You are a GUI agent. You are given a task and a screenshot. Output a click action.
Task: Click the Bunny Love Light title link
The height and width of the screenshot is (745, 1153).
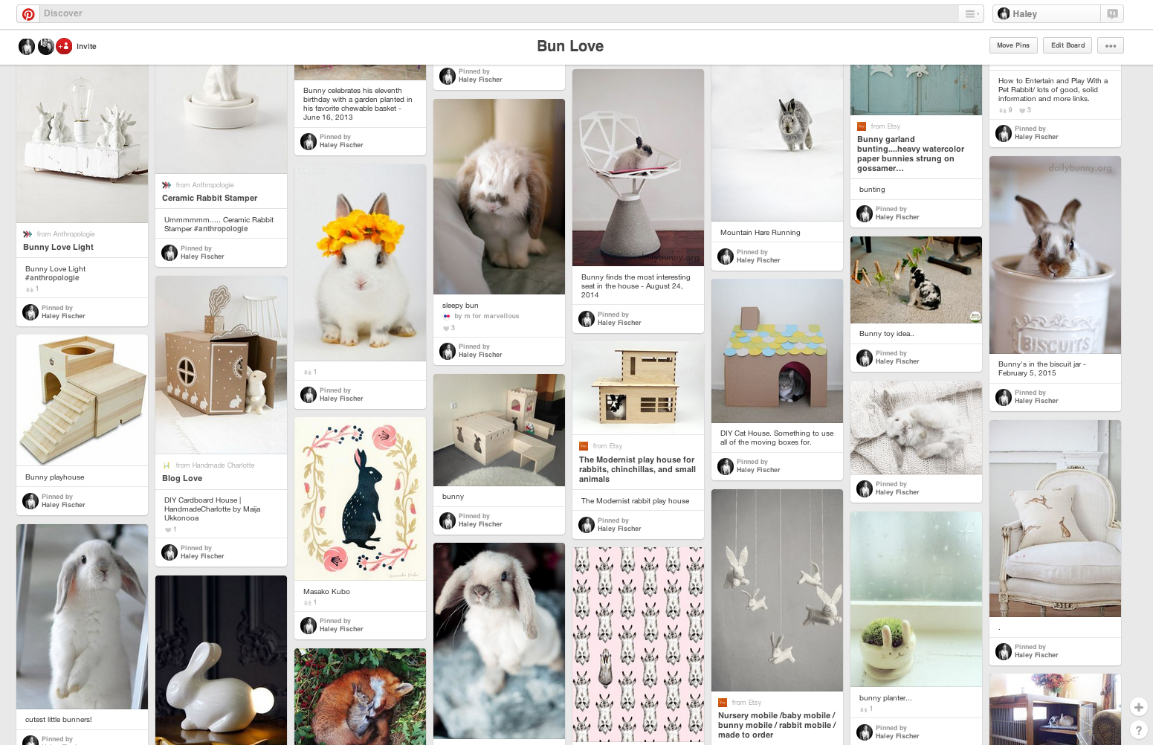tap(58, 247)
